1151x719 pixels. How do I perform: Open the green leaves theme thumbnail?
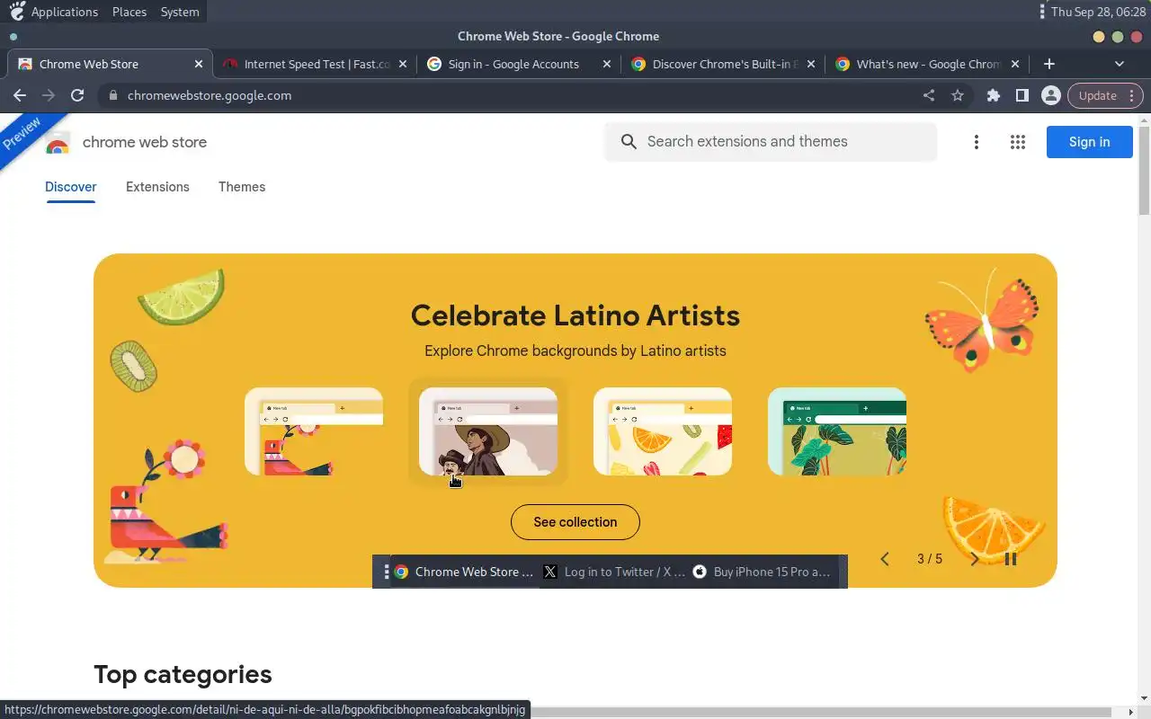[x=837, y=431]
